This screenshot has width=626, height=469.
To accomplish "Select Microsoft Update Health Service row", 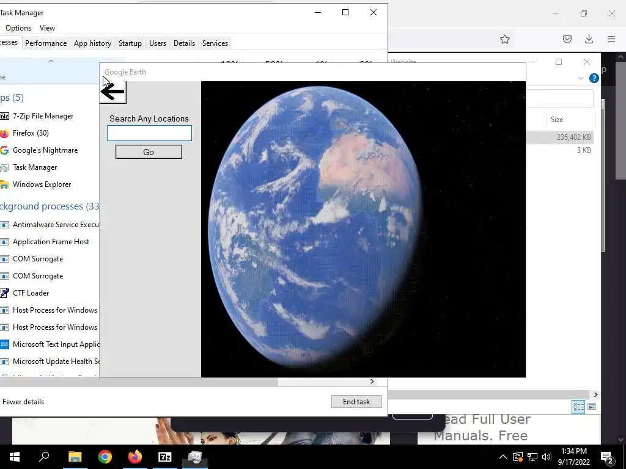I will (50, 362).
